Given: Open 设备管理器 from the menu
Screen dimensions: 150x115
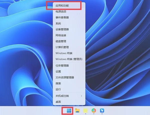Looking at the screenshot, I should point(69,29).
